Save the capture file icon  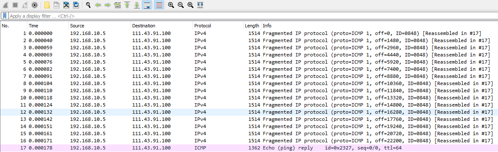click(x=57, y=5)
